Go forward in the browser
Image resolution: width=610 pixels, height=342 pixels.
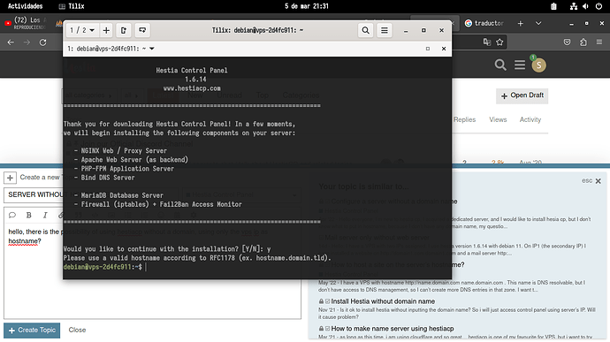27,42
